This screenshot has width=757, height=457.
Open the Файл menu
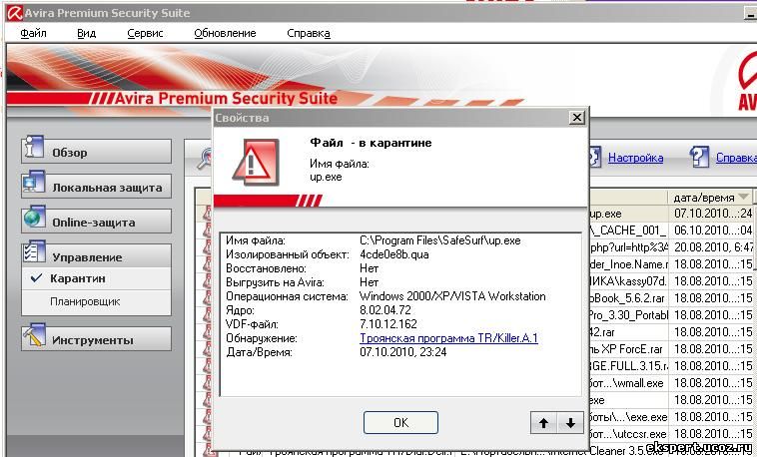(33, 33)
